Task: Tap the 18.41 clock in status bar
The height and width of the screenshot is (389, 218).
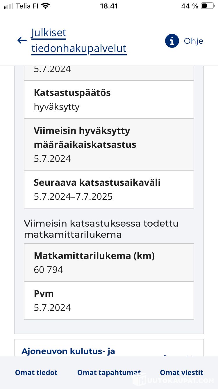Action: click(x=109, y=6)
